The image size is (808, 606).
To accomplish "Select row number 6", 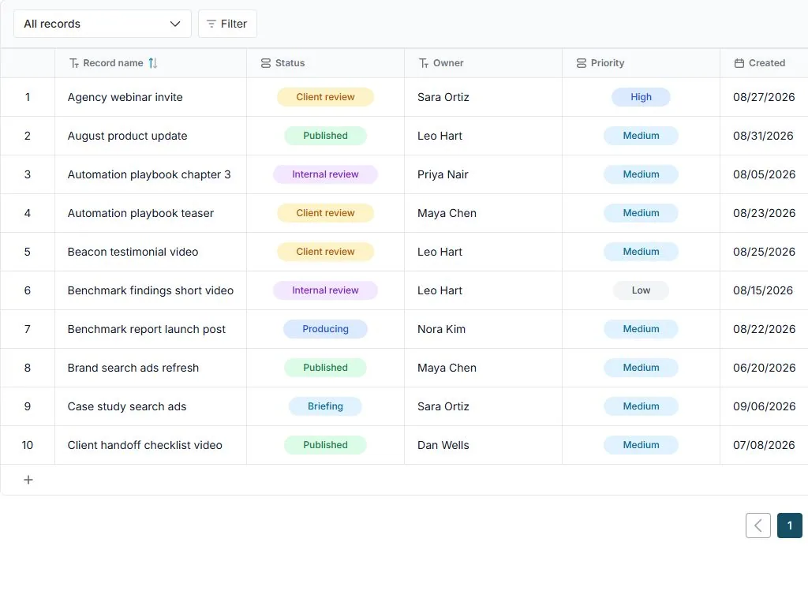I will pos(28,290).
